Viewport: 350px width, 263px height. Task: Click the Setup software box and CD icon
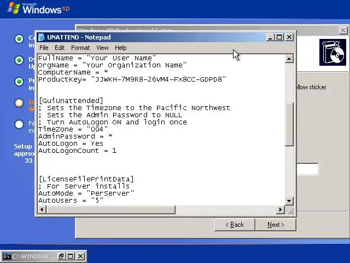[x=332, y=53]
